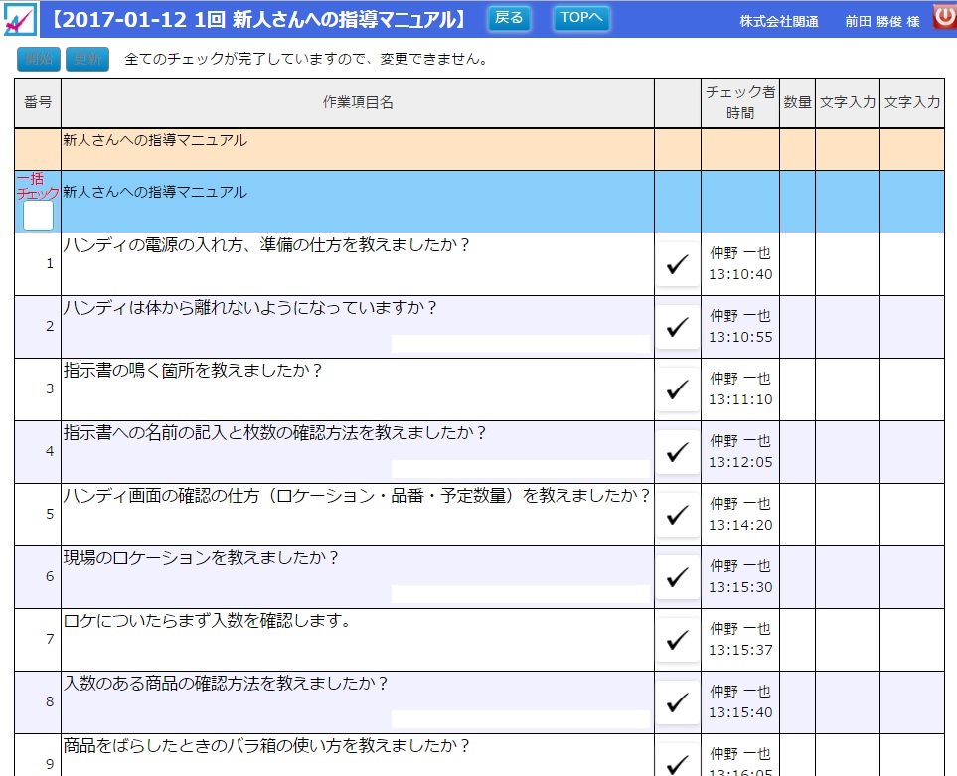Toggle the checkmark for item 2 ハンディは体から

[x=677, y=327]
